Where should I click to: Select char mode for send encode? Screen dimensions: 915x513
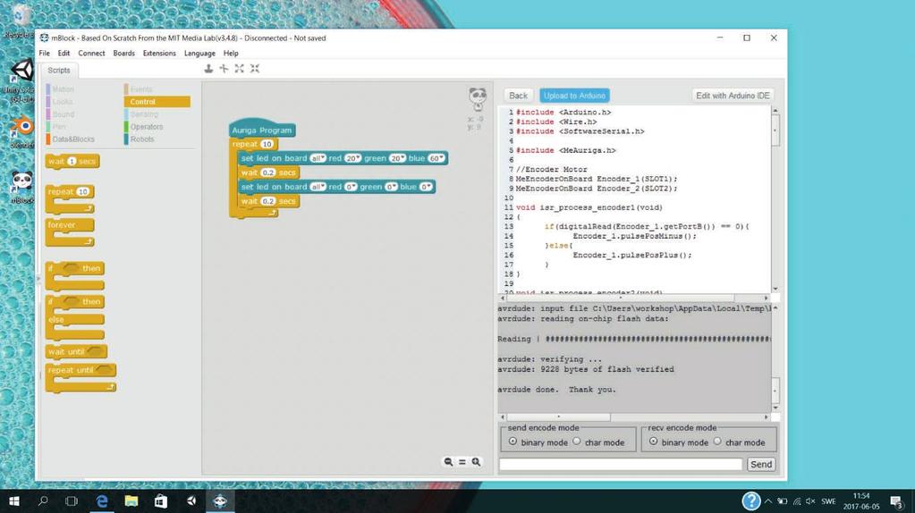(577, 442)
